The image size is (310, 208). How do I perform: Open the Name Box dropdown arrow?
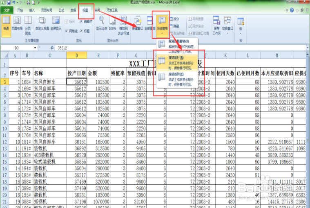(x=35, y=48)
